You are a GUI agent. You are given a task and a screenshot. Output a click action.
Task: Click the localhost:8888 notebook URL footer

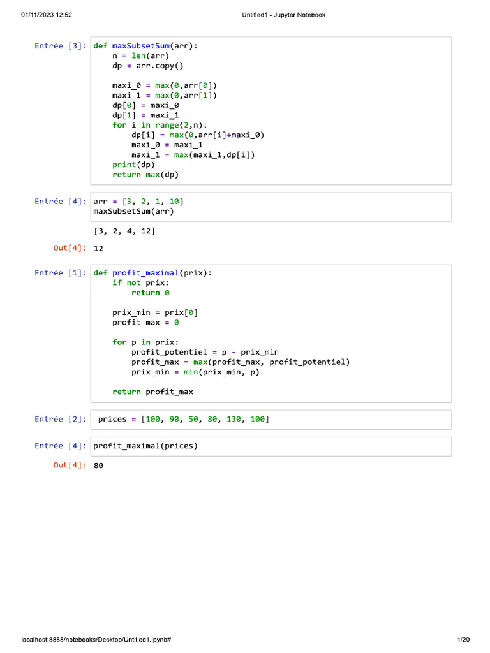tap(96, 639)
